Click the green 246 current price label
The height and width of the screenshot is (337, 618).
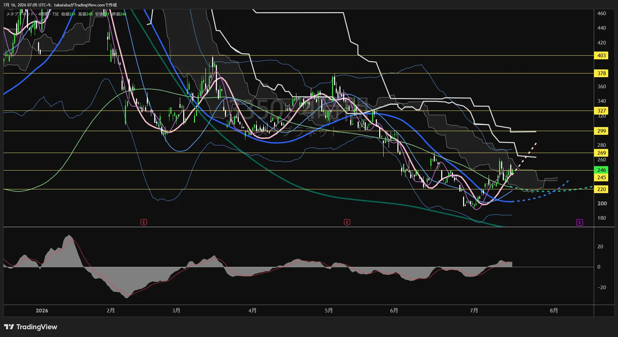(x=601, y=170)
